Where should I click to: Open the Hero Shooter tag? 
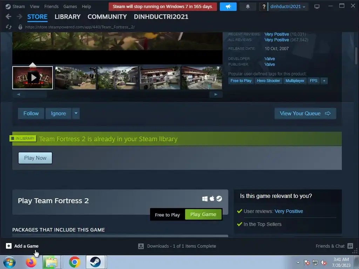click(268, 81)
